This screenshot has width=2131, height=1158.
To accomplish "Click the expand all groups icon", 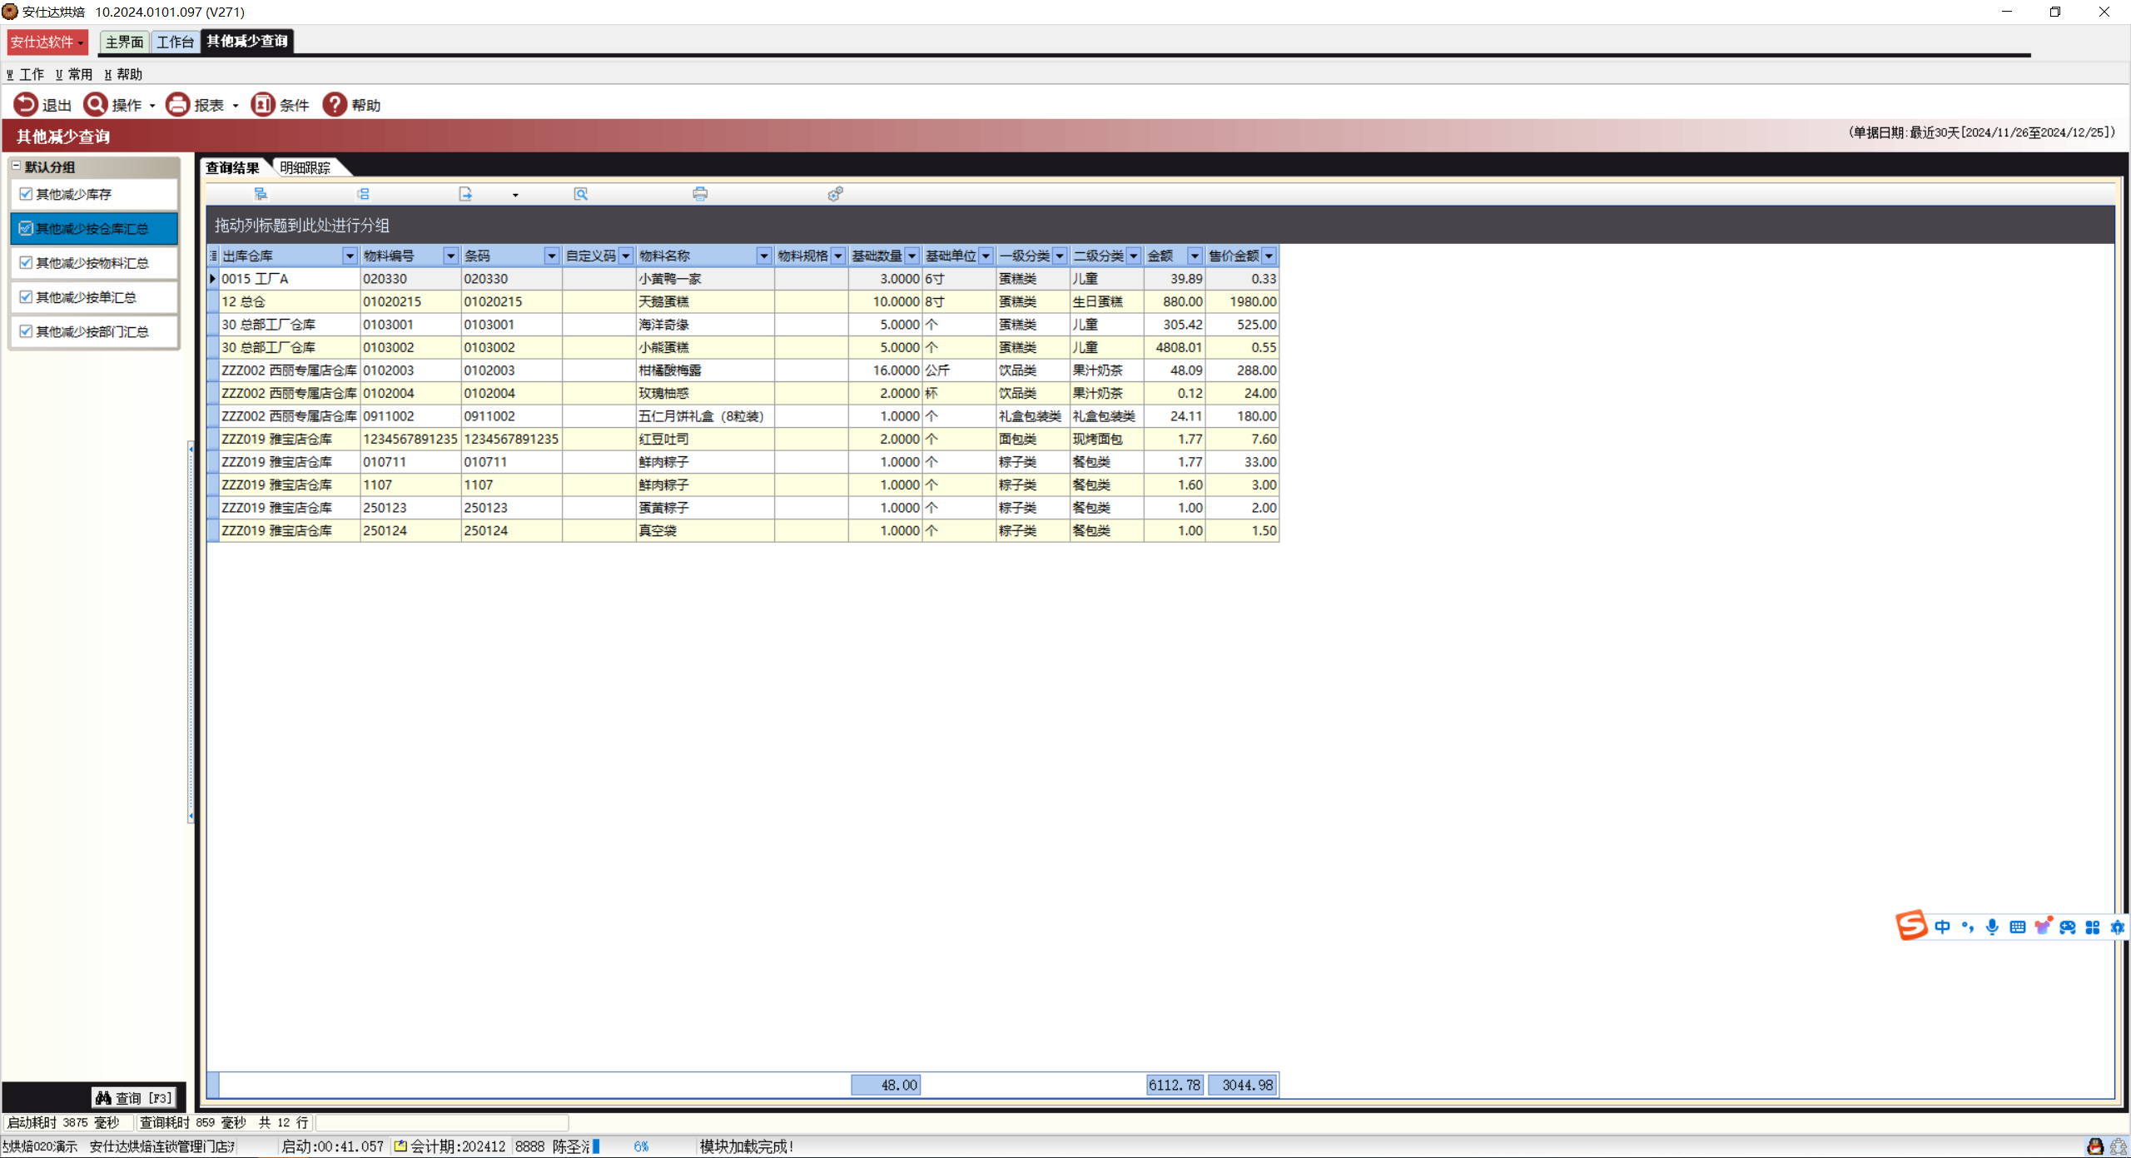I will click(261, 194).
